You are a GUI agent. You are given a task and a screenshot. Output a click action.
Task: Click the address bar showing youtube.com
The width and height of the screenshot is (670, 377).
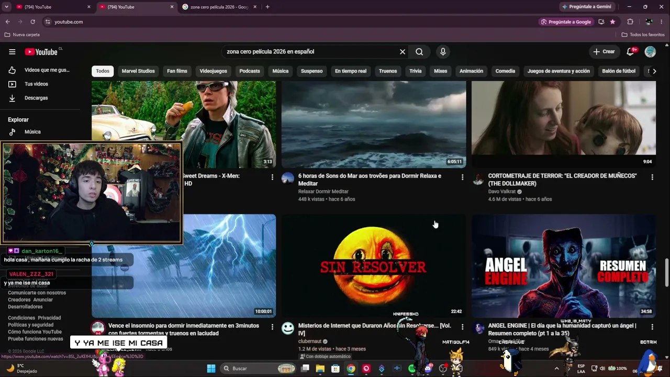pyautogui.click(x=293, y=22)
